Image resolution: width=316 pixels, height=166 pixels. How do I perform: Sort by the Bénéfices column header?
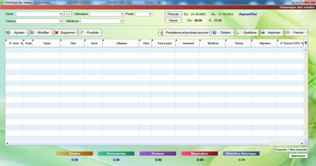click(212, 43)
